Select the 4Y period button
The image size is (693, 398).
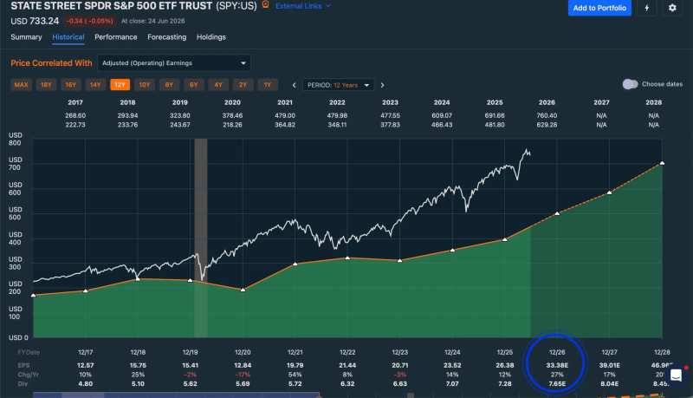click(x=218, y=85)
